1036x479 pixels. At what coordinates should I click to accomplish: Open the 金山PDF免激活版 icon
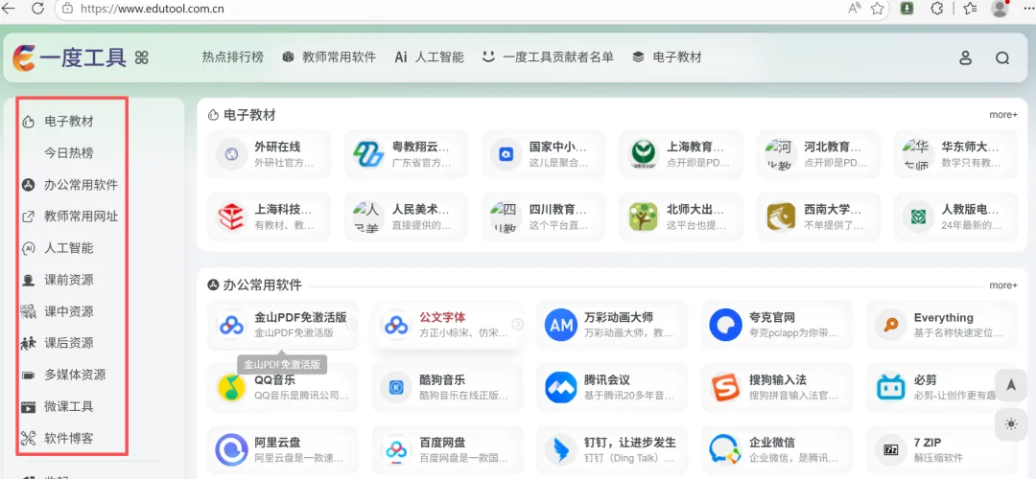coord(232,325)
